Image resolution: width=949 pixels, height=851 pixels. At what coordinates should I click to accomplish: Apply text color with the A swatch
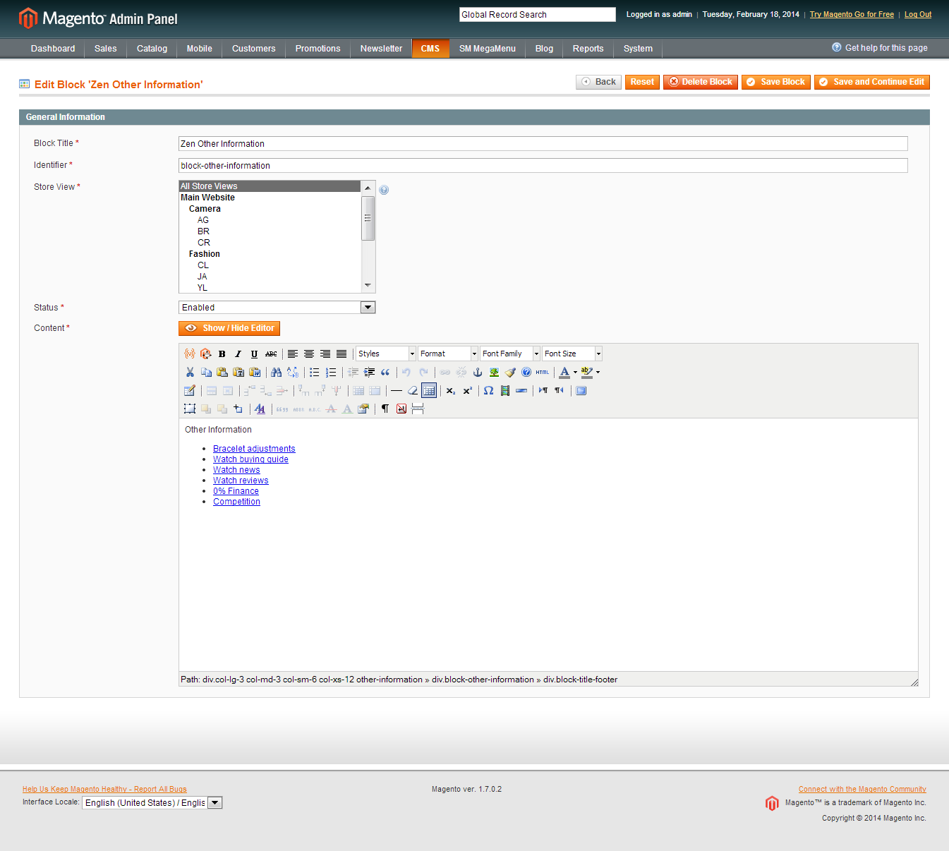click(x=564, y=372)
